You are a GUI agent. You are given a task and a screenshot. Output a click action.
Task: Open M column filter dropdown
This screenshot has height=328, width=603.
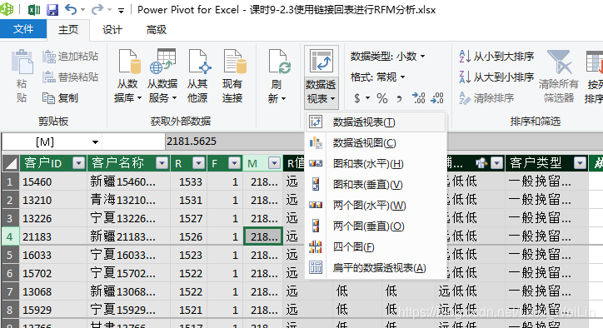coord(275,163)
